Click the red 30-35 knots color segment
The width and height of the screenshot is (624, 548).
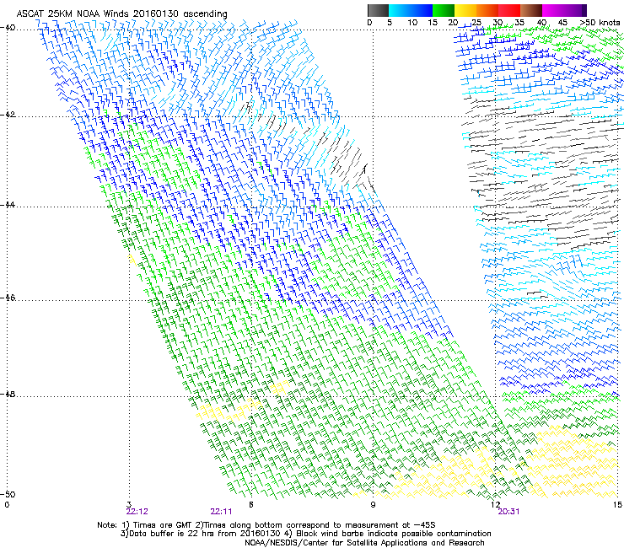509,10
